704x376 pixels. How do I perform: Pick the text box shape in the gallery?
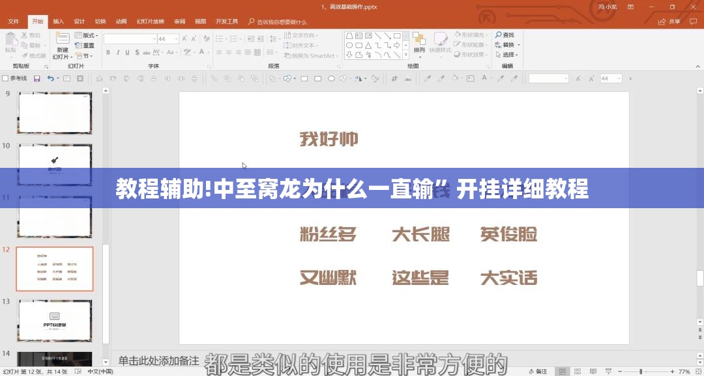[359, 36]
